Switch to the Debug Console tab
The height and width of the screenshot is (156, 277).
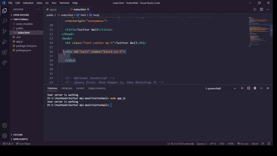(x=97, y=88)
